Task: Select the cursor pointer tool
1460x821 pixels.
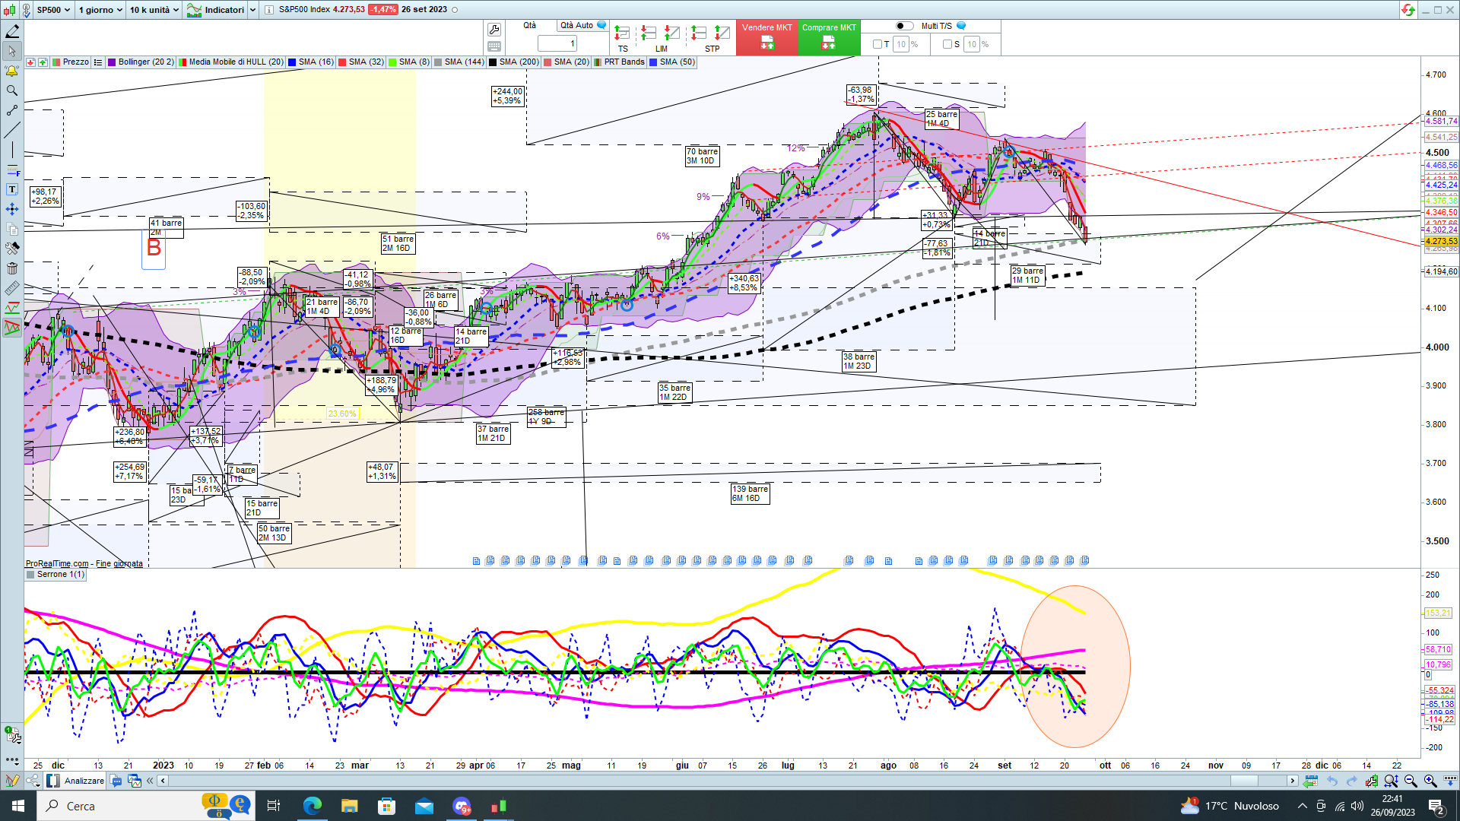Action: [x=12, y=51]
